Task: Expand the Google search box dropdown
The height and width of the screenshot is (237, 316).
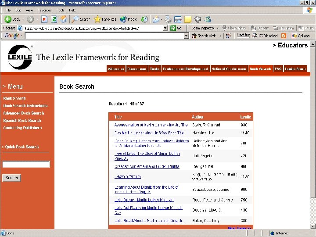Action: (x=187, y=36)
